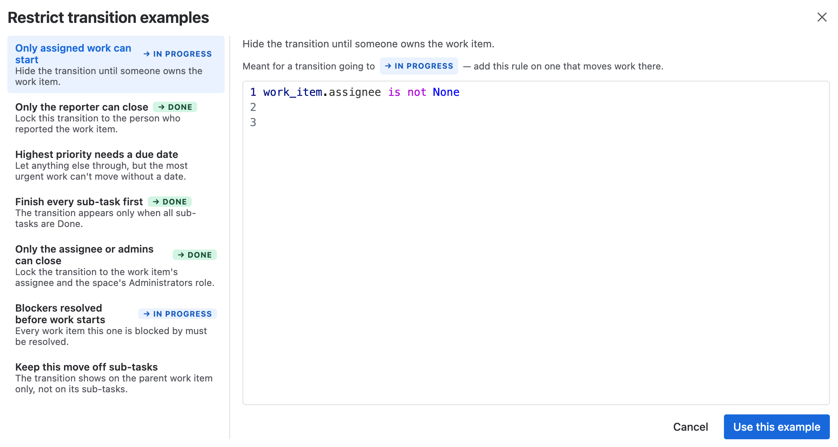This screenshot has height=447, width=838.
Task: Click the 'None' keyword in the code
Action: (x=446, y=92)
